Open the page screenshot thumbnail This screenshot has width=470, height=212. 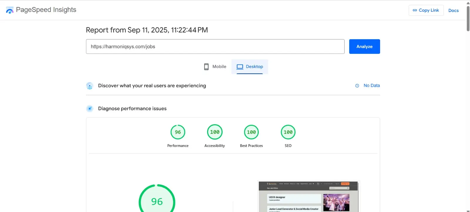click(x=308, y=197)
